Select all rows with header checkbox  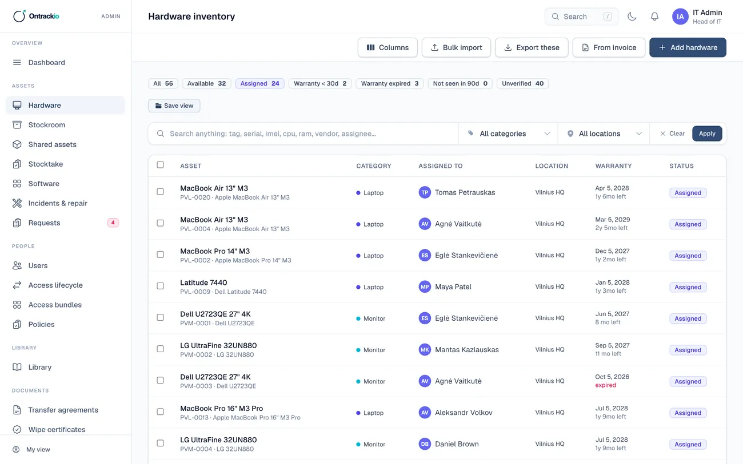[x=160, y=165]
